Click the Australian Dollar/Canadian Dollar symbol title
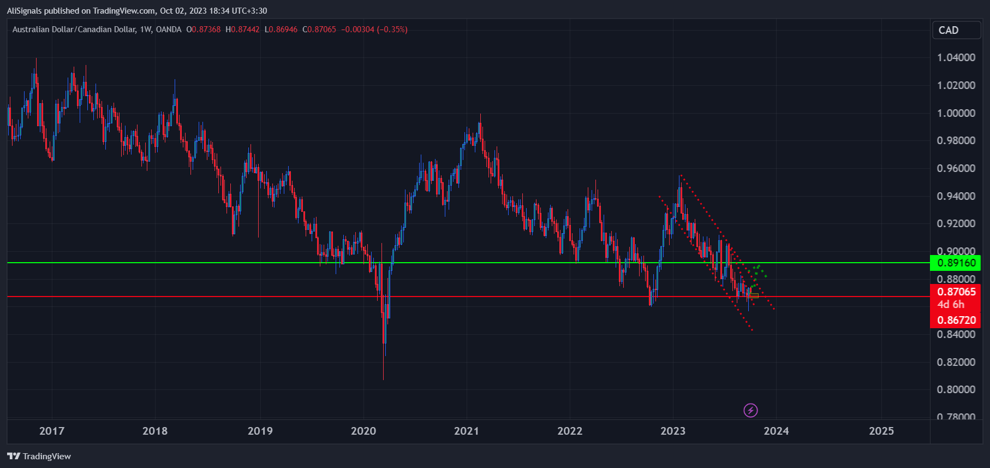 [74, 29]
